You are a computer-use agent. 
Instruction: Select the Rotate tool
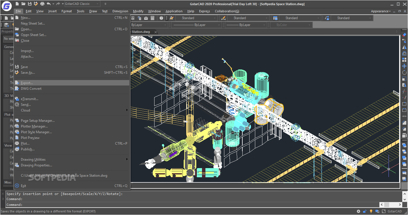pyautogui.click(x=404, y=72)
